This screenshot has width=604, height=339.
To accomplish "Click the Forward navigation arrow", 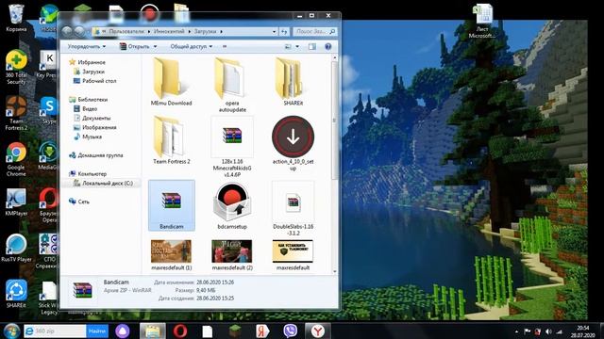I will (79, 31).
